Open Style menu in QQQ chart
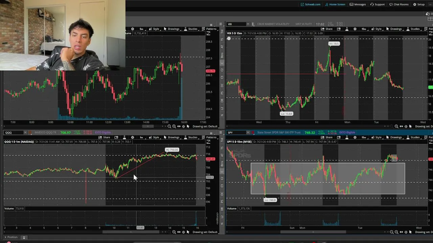Image resolution: width=433 pixels, height=243 pixels. pos(154,137)
